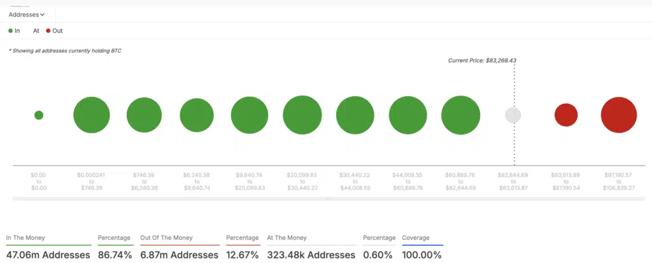Click the Out Of The Money 6.87m Addresses stat
Viewport: 652px width, 263px height.
click(x=180, y=255)
